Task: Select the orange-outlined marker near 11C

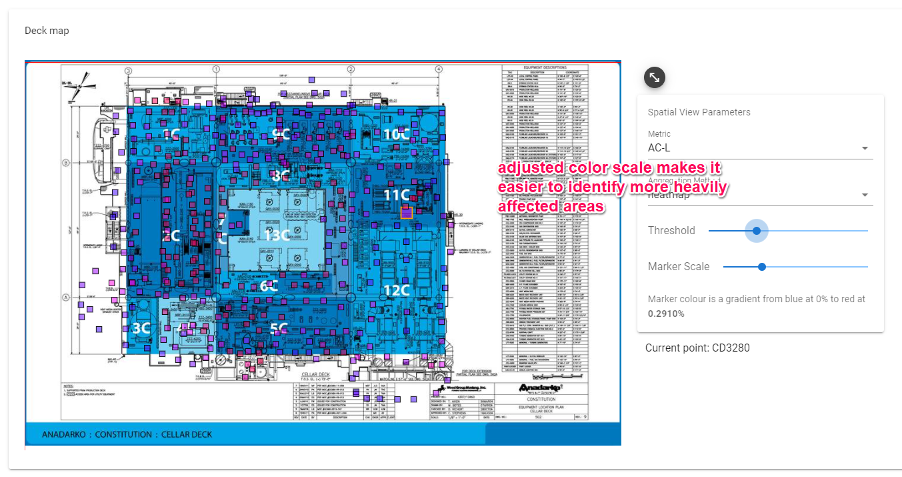Action: pos(406,213)
